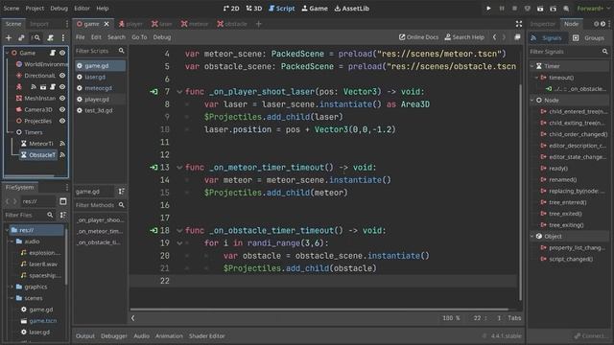Viewport: 614px width, 345px height.
Task: Click signal connection marker on line 18
Action: (x=153, y=230)
